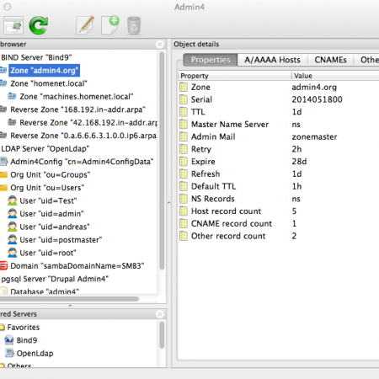Select the Others server group
This screenshot has height=379, width=379.
pos(19,365)
